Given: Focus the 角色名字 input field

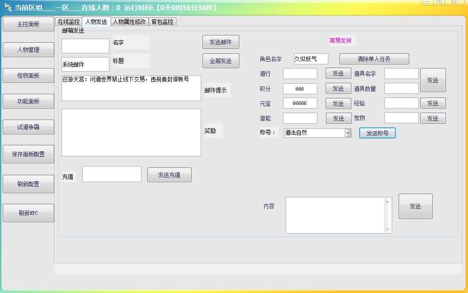Looking at the screenshot, I should click(311, 59).
